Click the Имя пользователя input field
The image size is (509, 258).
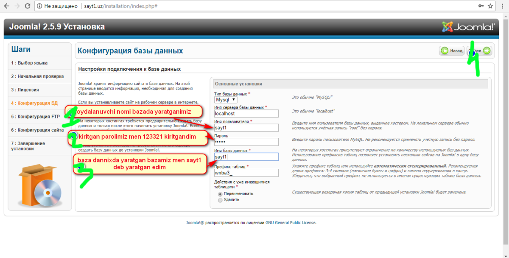[x=246, y=128]
